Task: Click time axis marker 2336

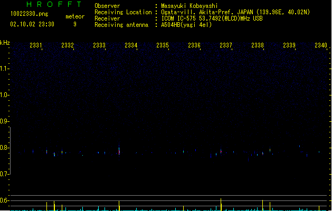Action: tap(194, 45)
